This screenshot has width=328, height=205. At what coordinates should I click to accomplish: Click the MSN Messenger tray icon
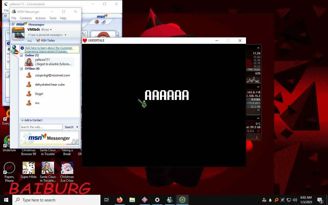point(264,200)
